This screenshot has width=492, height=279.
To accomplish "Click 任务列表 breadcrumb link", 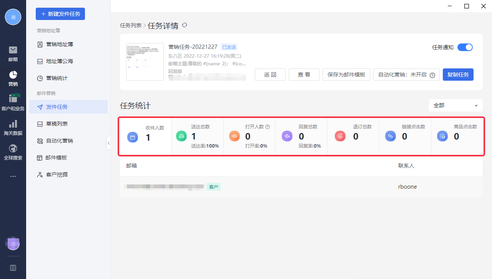I will (x=130, y=26).
